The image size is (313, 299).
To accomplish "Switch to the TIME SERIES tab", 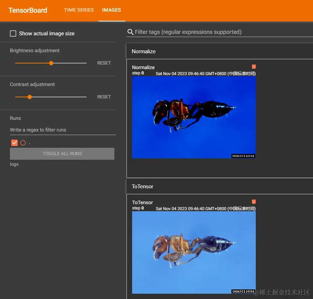I will pyautogui.click(x=79, y=10).
